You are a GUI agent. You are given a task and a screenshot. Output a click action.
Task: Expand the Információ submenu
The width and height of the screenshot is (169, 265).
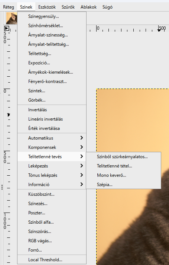(x=52, y=185)
